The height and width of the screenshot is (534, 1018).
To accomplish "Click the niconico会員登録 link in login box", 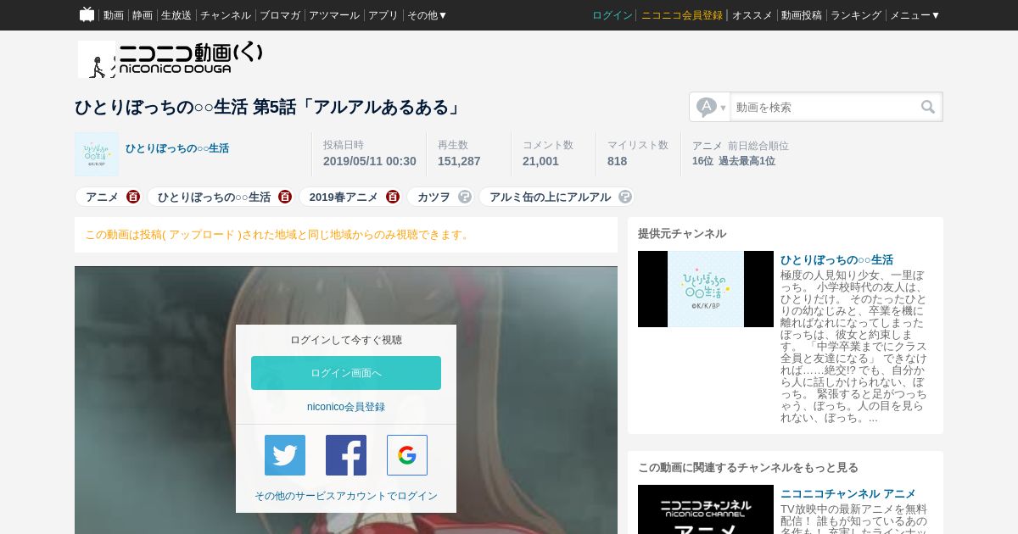I will 346,407.
